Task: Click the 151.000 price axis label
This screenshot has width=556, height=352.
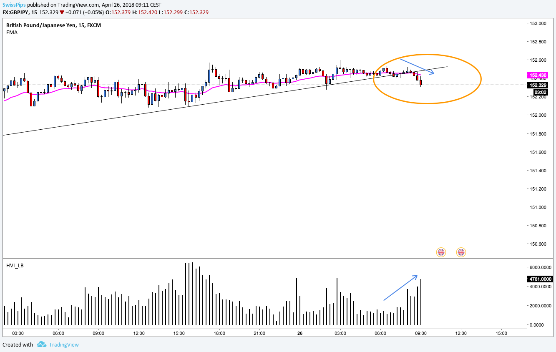Action: tap(538, 207)
